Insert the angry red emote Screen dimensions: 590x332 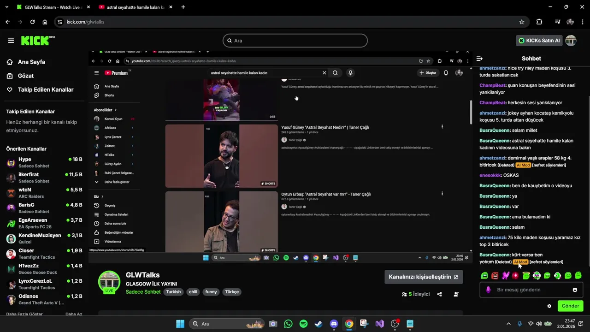point(495,276)
